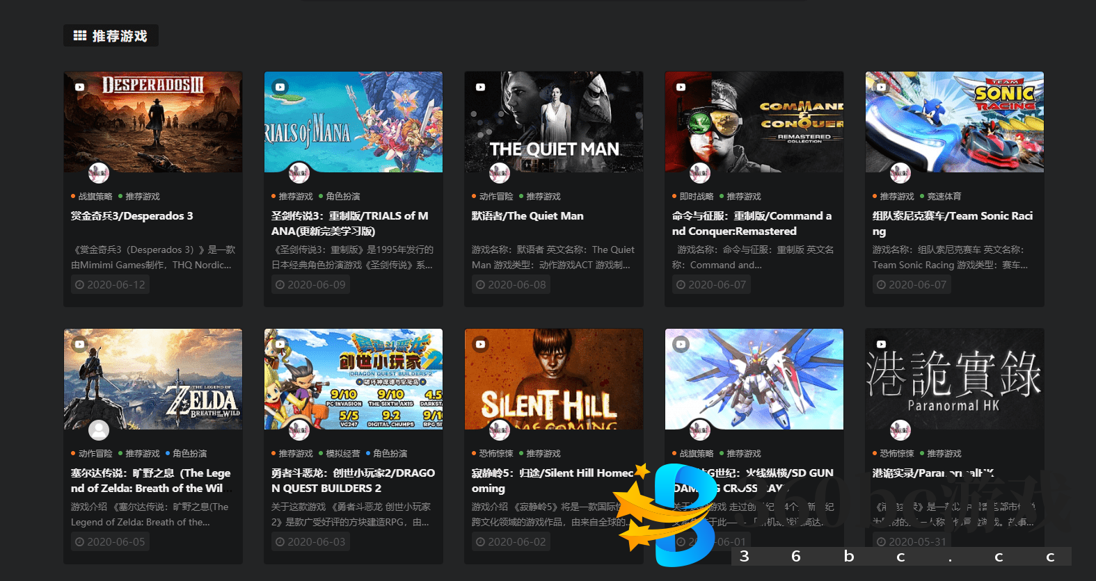Open the 勇者斗恶龙: 创世小玩家2 title link
The height and width of the screenshot is (581, 1096).
[x=353, y=481]
